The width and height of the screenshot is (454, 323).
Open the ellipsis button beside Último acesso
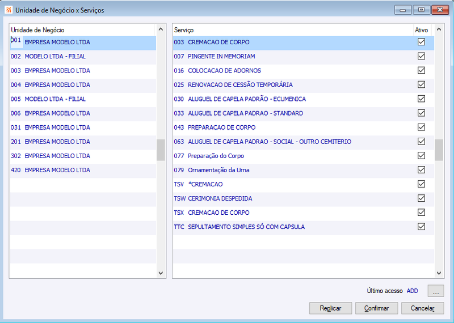pos(436,291)
